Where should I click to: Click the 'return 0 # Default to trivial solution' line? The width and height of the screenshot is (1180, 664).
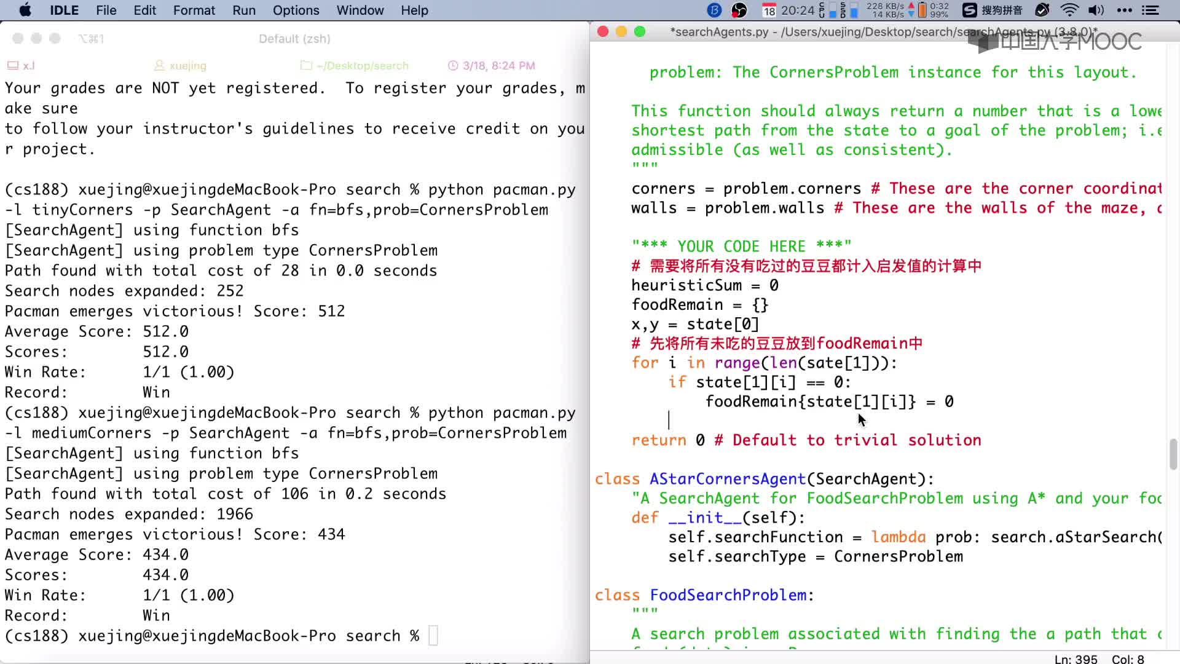coord(806,440)
